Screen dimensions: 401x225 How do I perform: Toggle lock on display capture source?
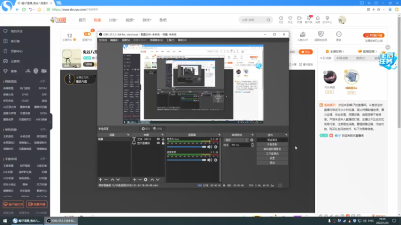[163, 143]
